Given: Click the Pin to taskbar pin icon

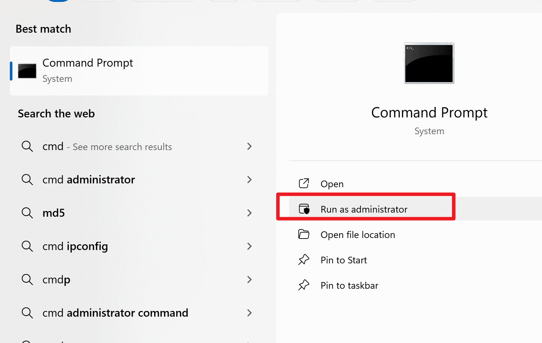Looking at the screenshot, I should (304, 285).
